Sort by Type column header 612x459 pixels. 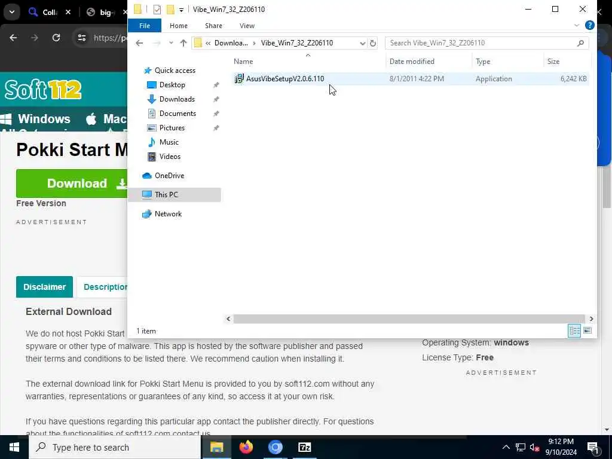[x=483, y=62]
